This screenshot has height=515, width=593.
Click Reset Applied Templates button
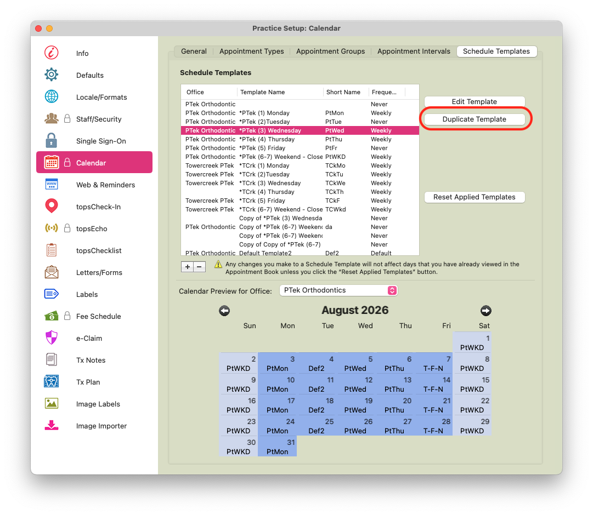point(475,197)
